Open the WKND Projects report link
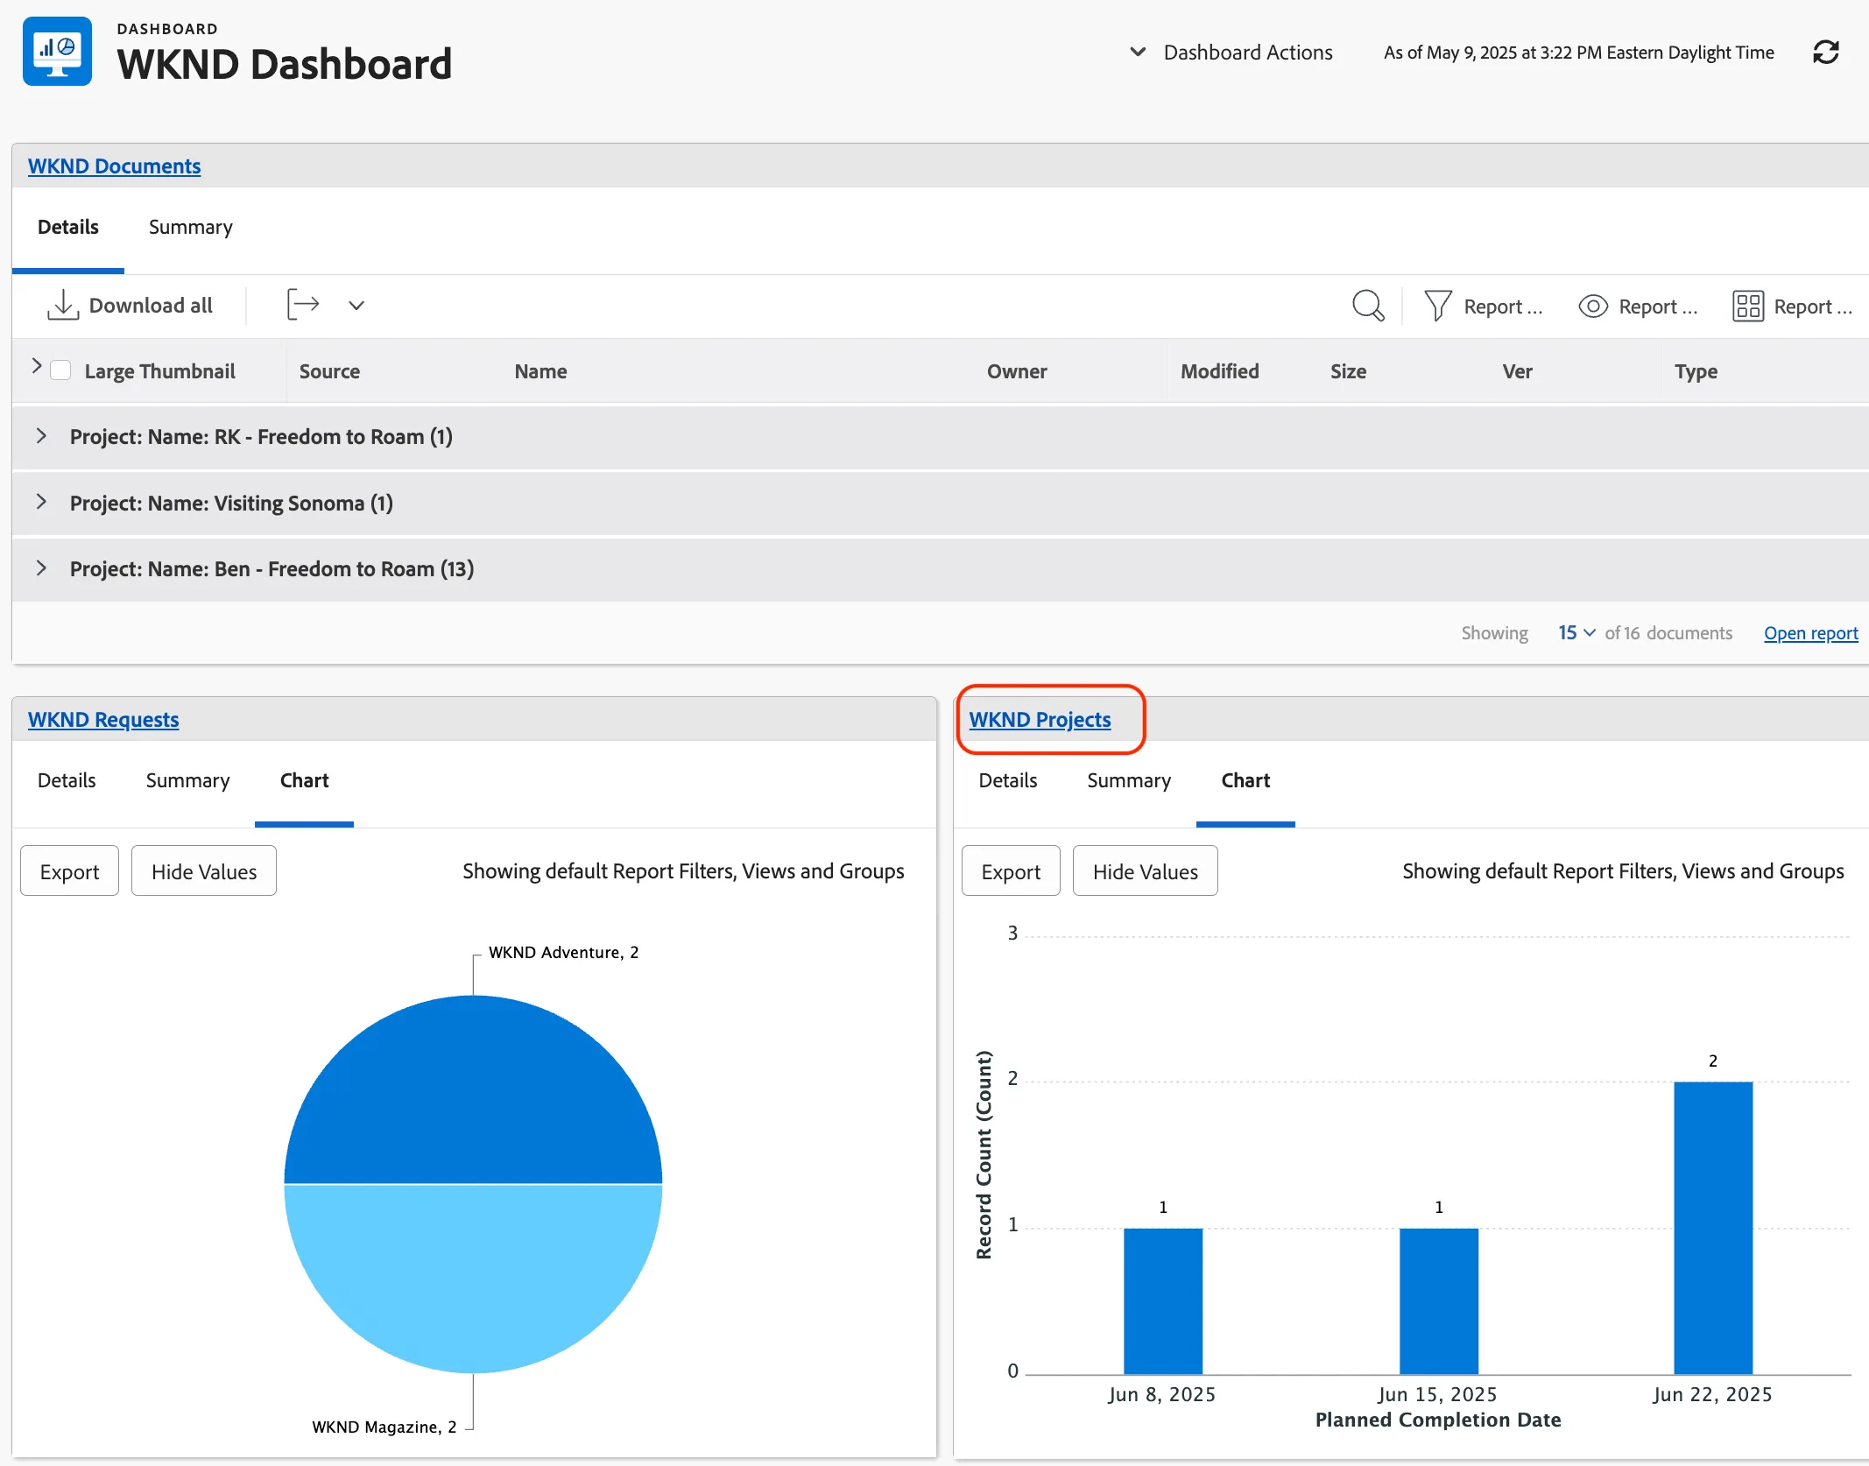The width and height of the screenshot is (1869, 1466). click(x=1040, y=719)
